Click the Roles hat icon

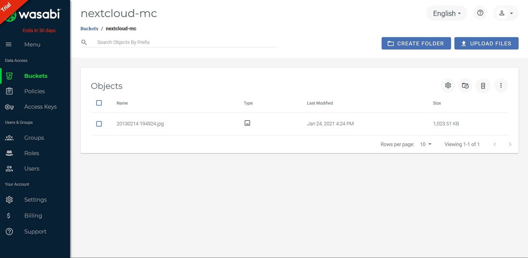9,153
